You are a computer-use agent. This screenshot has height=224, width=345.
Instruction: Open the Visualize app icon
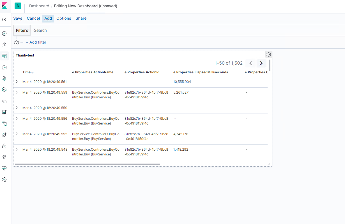click(4, 44)
